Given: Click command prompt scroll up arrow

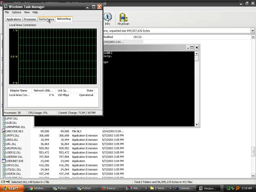Looking at the screenshot, I should click(196, 53).
